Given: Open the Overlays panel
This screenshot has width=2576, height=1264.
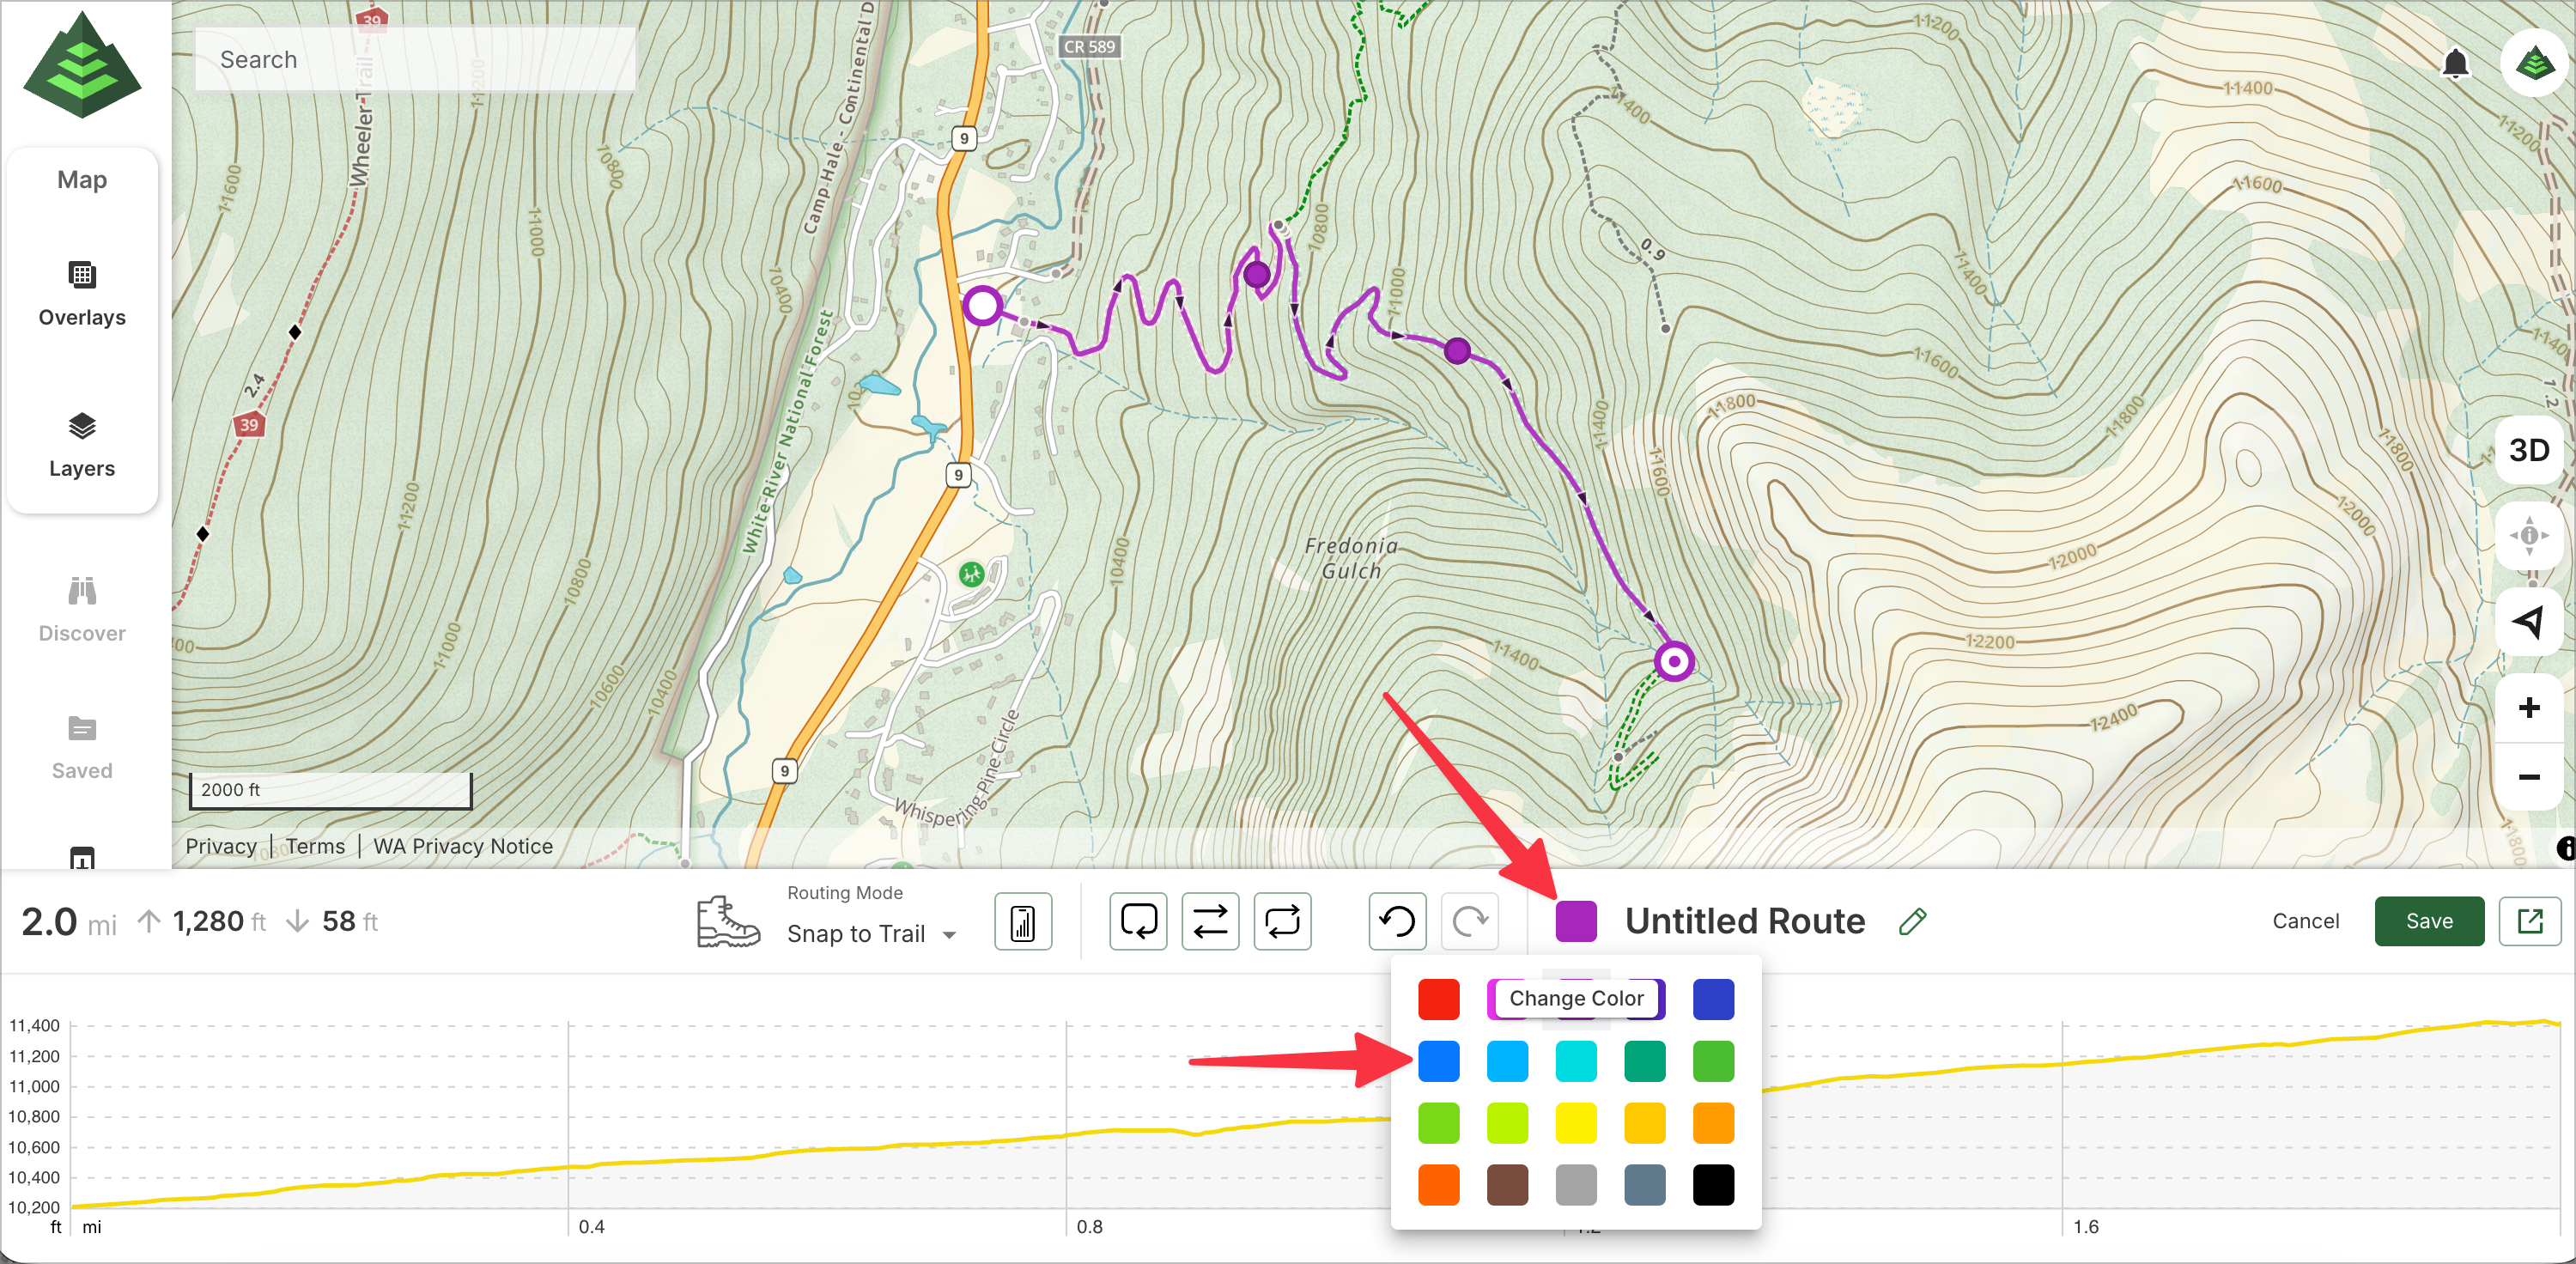Looking at the screenshot, I should click(x=82, y=294).
